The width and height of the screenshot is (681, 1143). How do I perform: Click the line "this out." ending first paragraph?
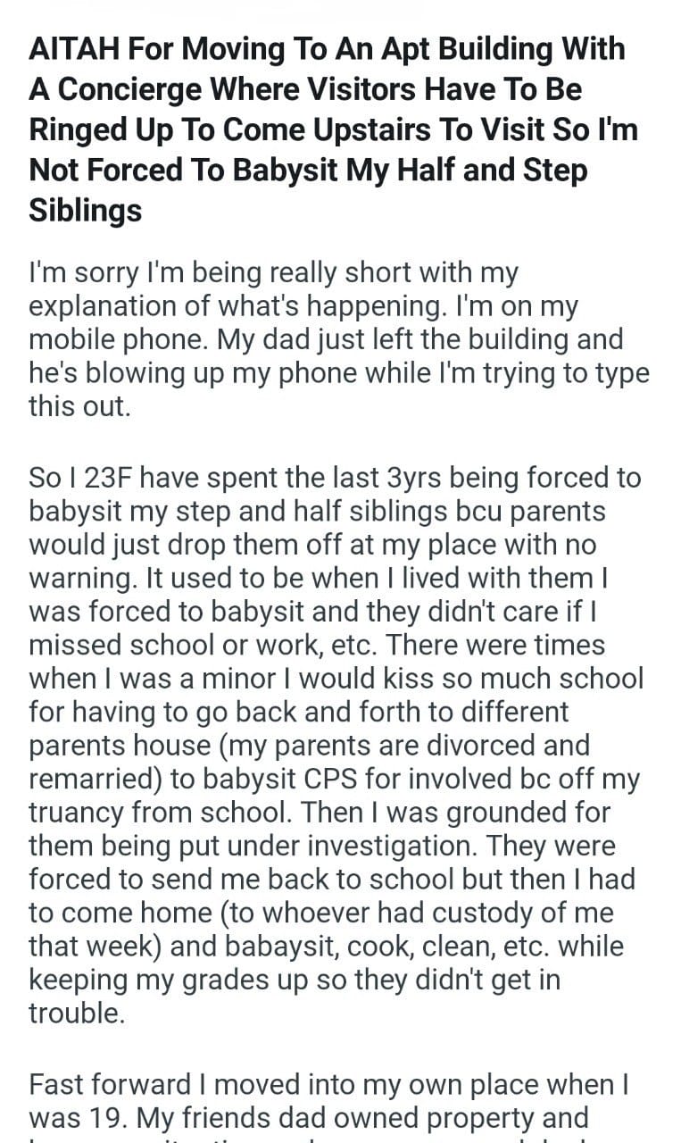click(79, 408)
